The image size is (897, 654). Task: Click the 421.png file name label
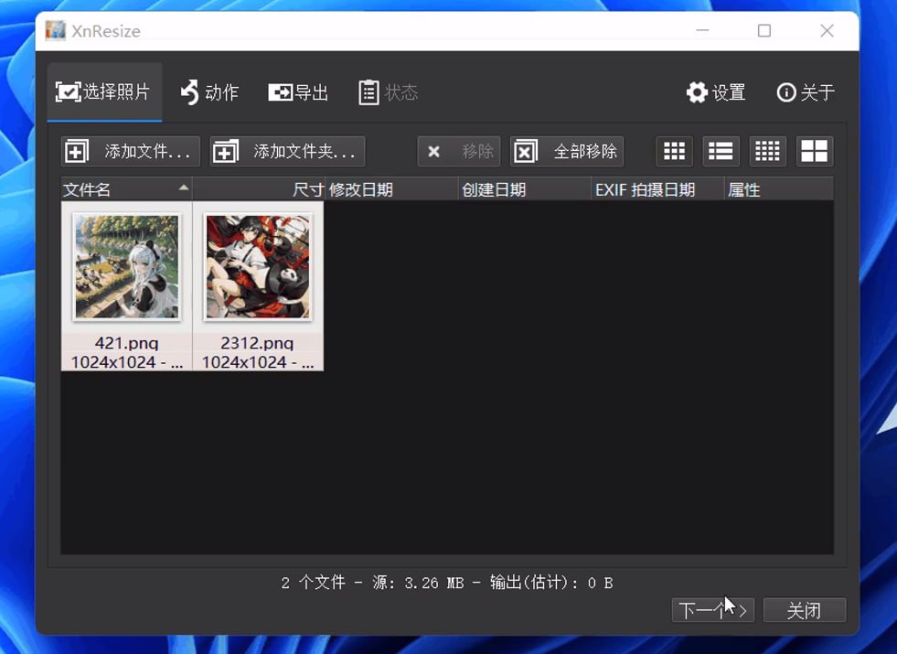[x=126, y=343]
